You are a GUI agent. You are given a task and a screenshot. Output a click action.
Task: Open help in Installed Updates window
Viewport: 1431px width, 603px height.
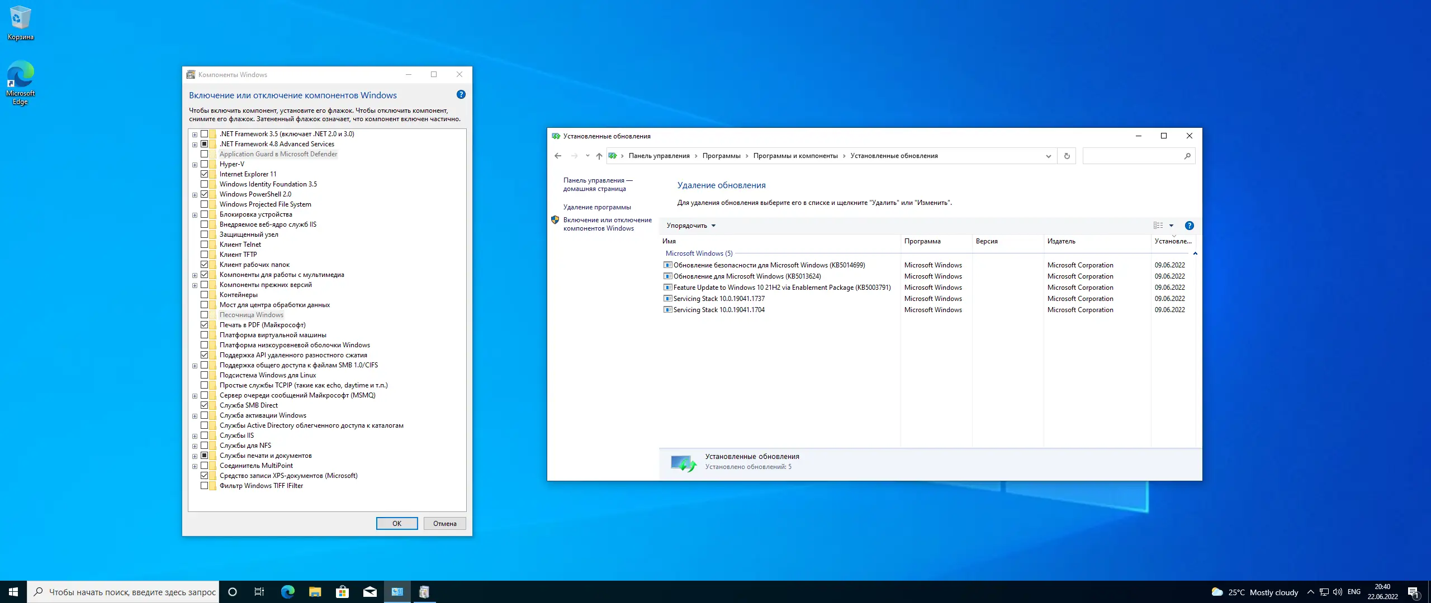pos(1189,226)
